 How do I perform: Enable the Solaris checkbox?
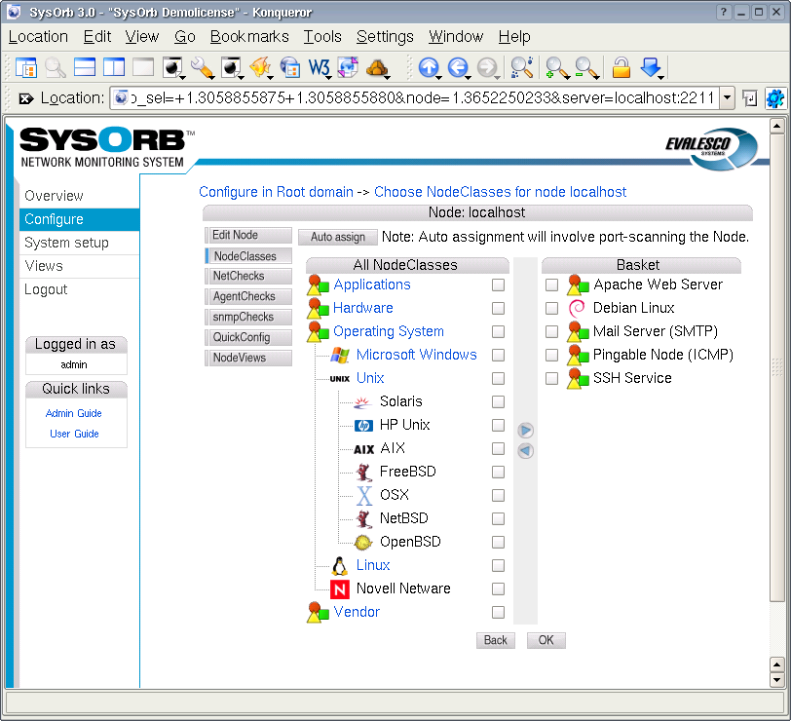pos(499,401)
